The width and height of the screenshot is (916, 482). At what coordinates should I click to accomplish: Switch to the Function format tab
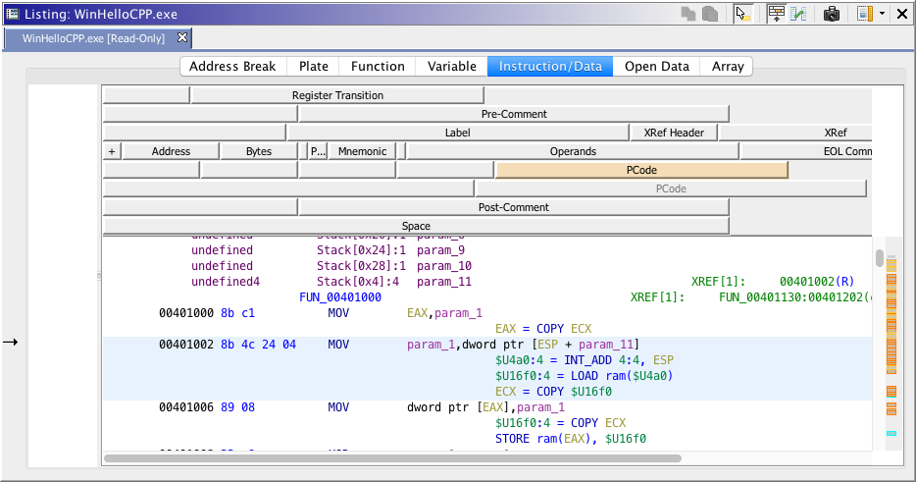click(x=378, y=67)
